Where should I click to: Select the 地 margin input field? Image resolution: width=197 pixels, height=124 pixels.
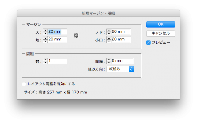[x=57, y=39]
